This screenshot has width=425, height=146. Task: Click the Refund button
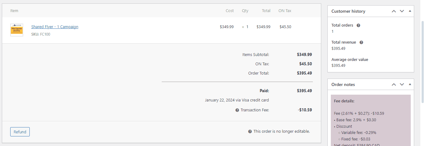pos(20,132)
